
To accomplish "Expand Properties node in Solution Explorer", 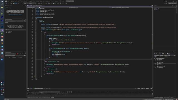I will coord(156,60).
